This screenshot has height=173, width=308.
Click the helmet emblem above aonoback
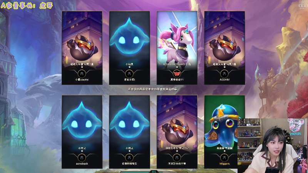(82, 158)
